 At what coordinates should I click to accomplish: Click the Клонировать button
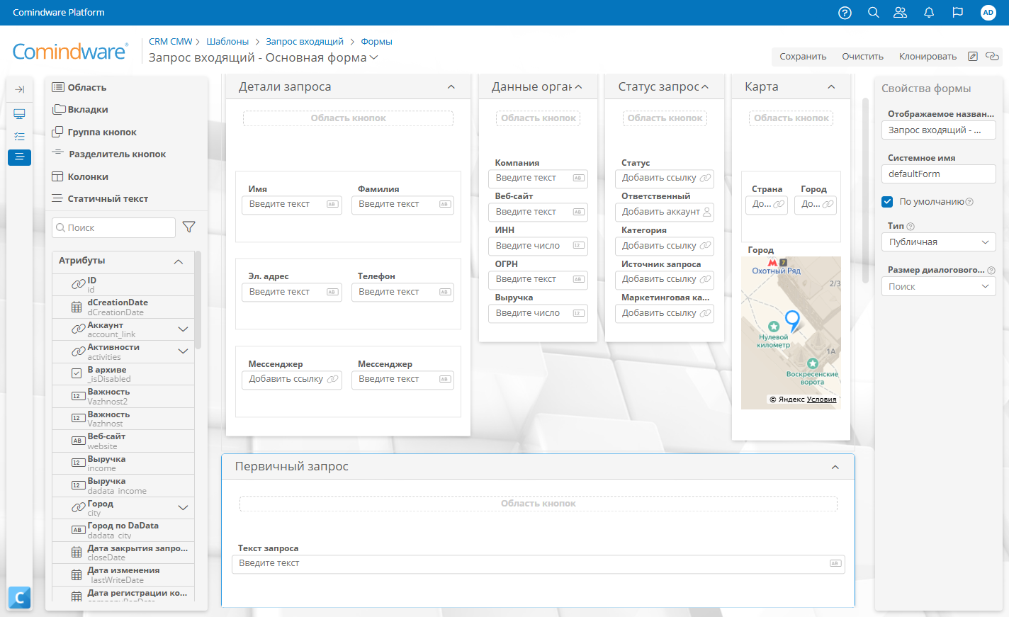[928, 57]
